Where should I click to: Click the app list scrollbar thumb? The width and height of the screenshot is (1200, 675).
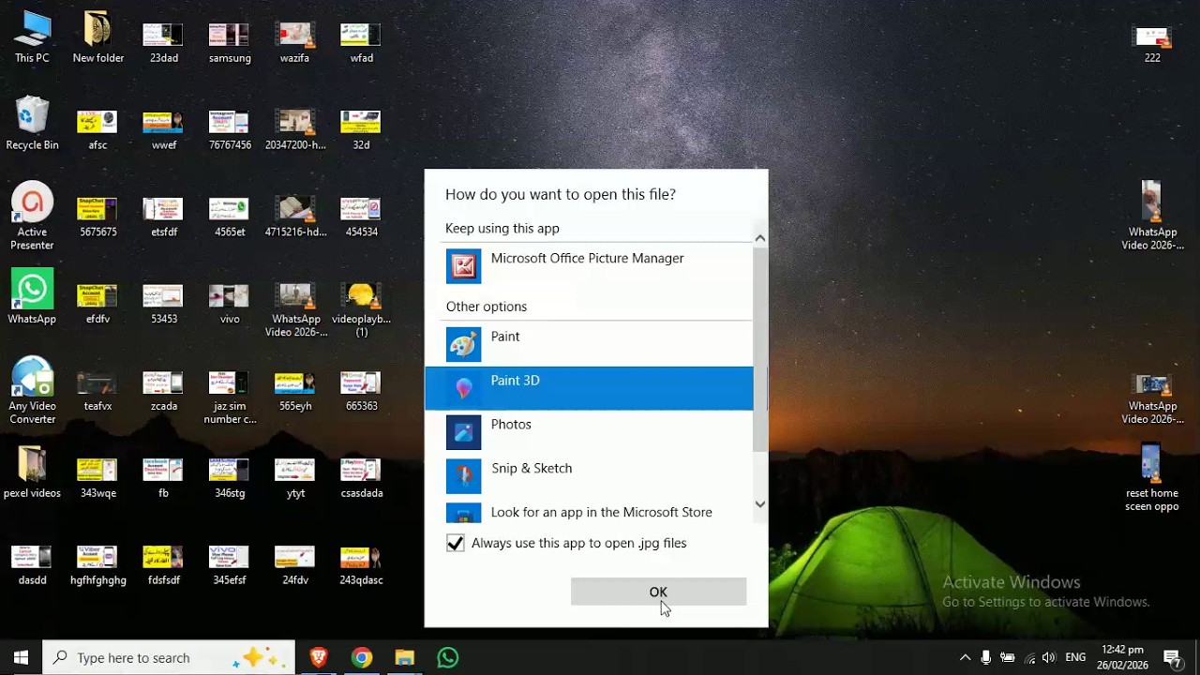click(760, 349)
